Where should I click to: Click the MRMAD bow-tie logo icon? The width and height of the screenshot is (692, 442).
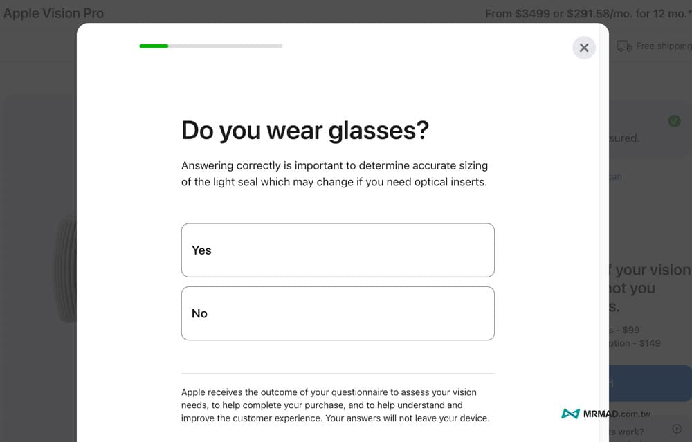pyautogui.click(x=570, y=414)
